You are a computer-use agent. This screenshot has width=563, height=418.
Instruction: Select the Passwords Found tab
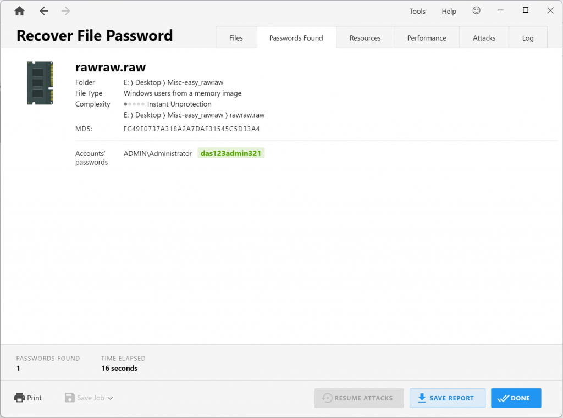[296, 38]
